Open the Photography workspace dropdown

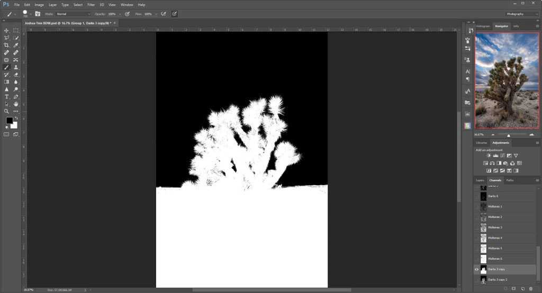(x=521, y=14)
